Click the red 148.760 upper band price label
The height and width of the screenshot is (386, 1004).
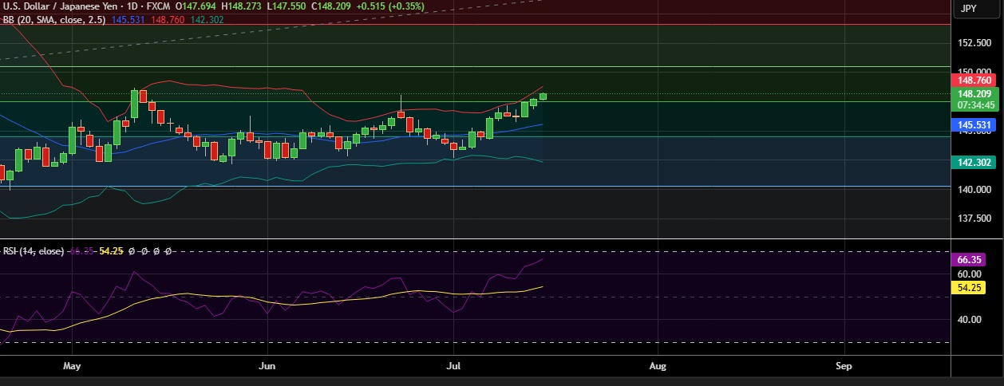pyautogui.click(x=973, y=81)
